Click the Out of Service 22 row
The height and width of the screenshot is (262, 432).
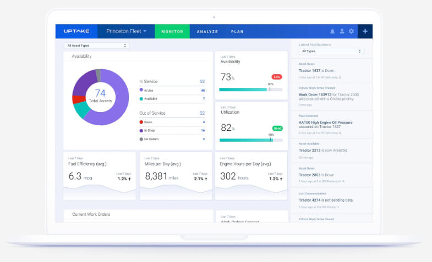tap(172, 113)
